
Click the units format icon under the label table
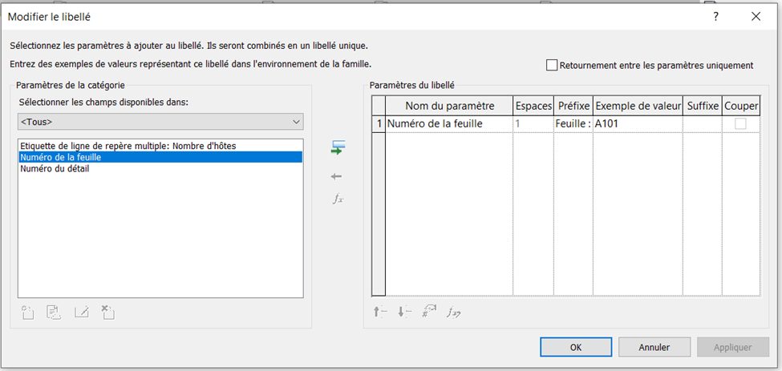point(429,313)
